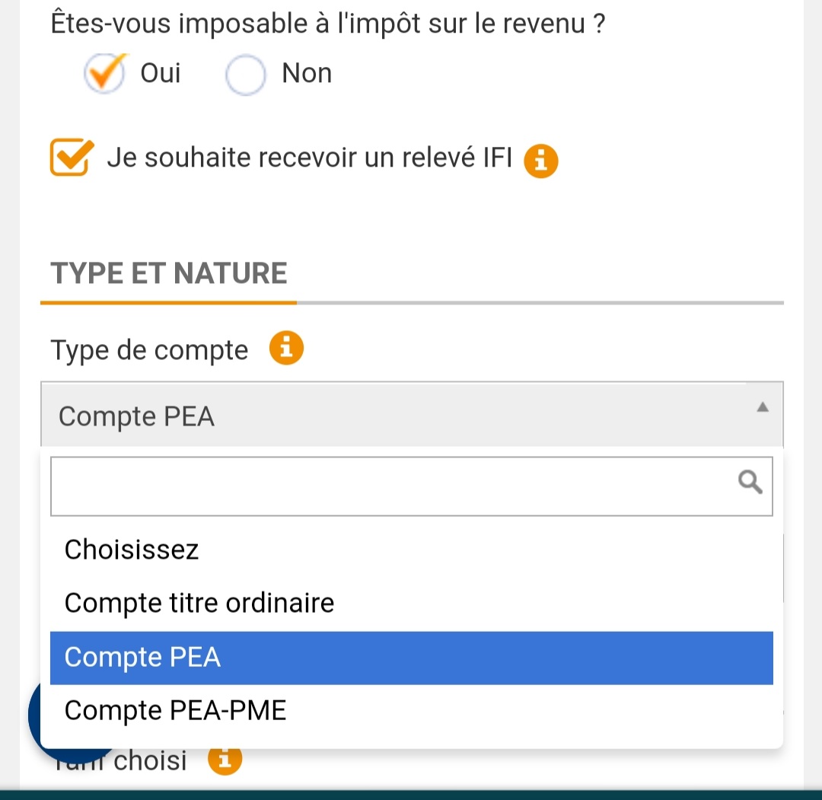Viewport: 822px width, 800px height.
Task: Click the magnifier icon in the dropdown search
Action: (x=750, y=482)
